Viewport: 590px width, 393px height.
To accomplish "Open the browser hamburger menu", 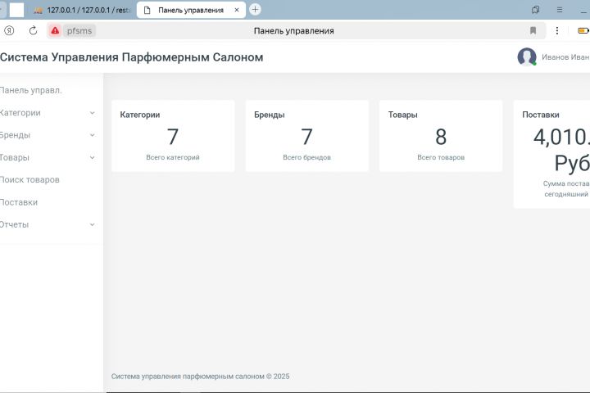I will point(560,10).
